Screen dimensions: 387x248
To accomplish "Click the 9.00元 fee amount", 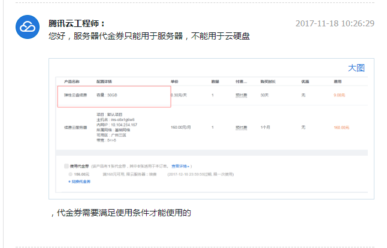I will point(339,95).
